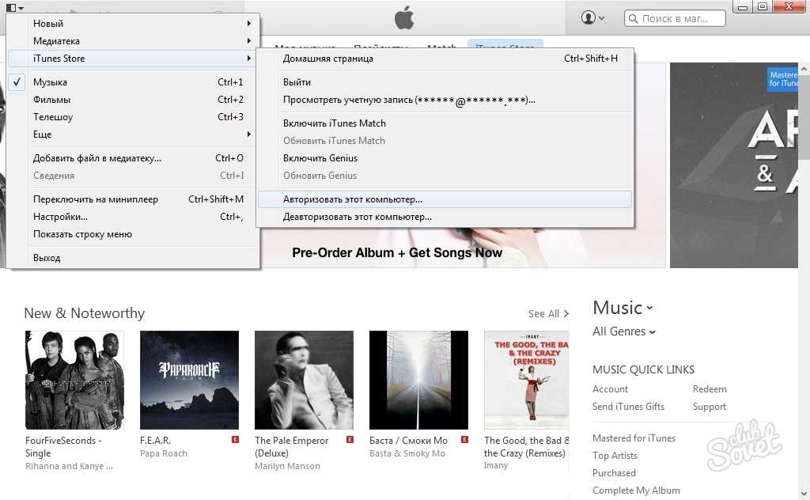Click the Mastered for iTunes banner badge

click(x=783, y=78)
